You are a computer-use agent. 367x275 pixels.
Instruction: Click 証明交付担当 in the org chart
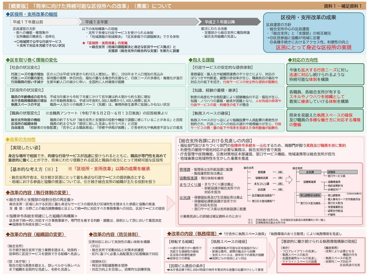point(335,211)
